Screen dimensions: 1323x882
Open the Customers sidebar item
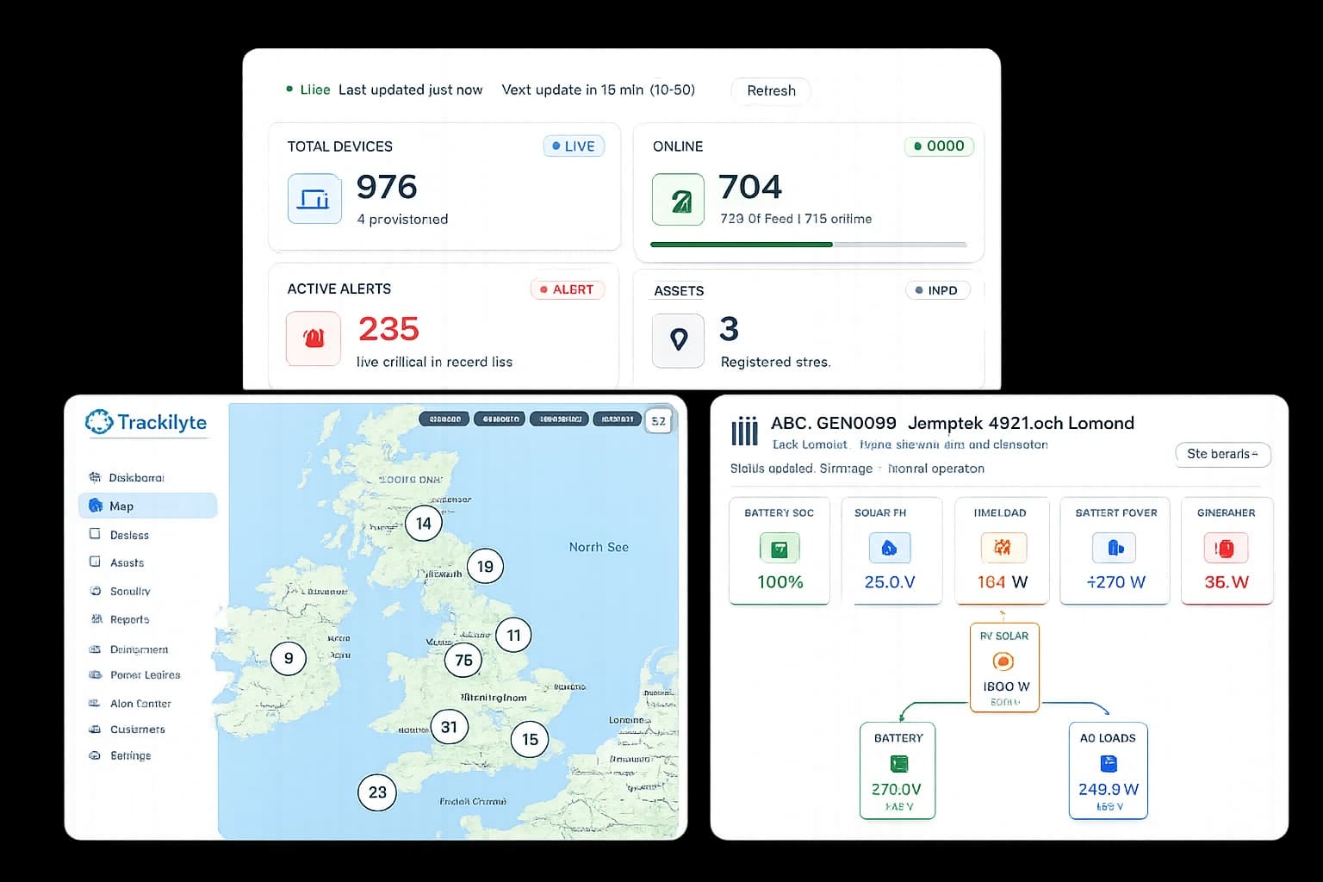pos(127,729)
